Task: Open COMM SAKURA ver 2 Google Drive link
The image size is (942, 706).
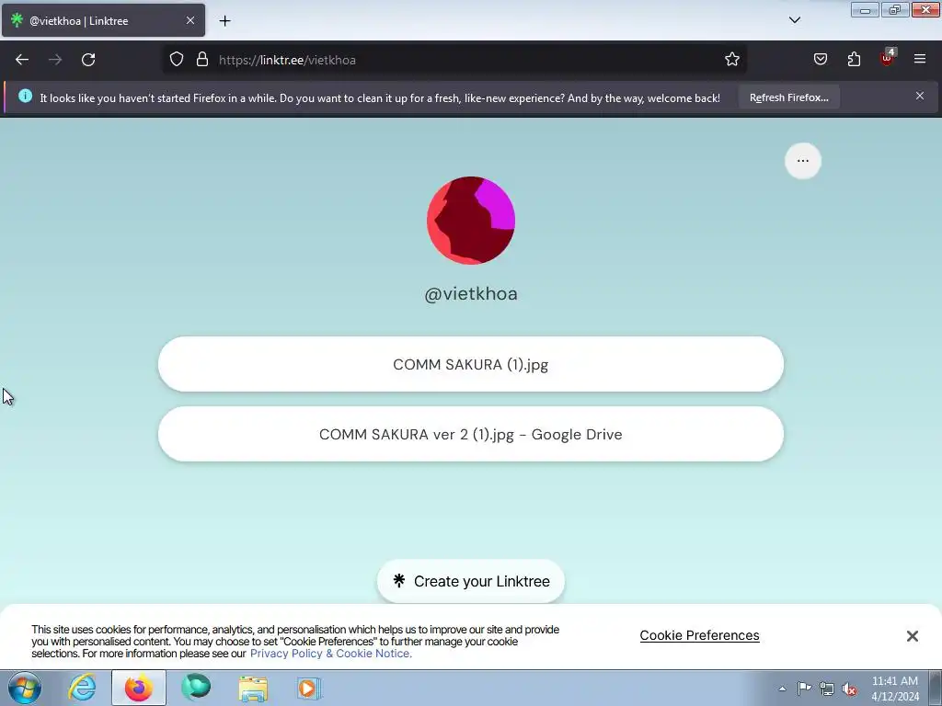Action: tap(471, 434)
